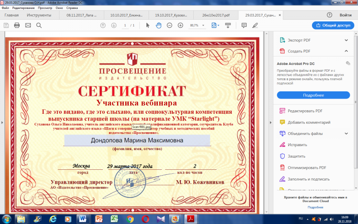
Task: Open the Файл menu
Action: (x=5, y=8)
